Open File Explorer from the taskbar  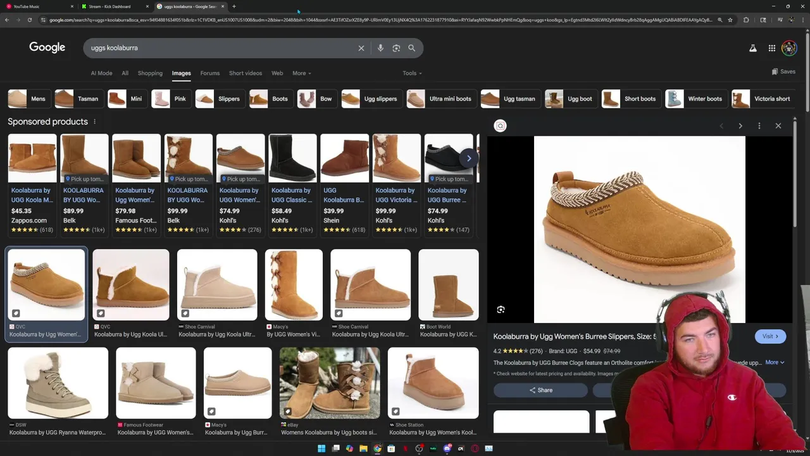click(x=363, y=448)
